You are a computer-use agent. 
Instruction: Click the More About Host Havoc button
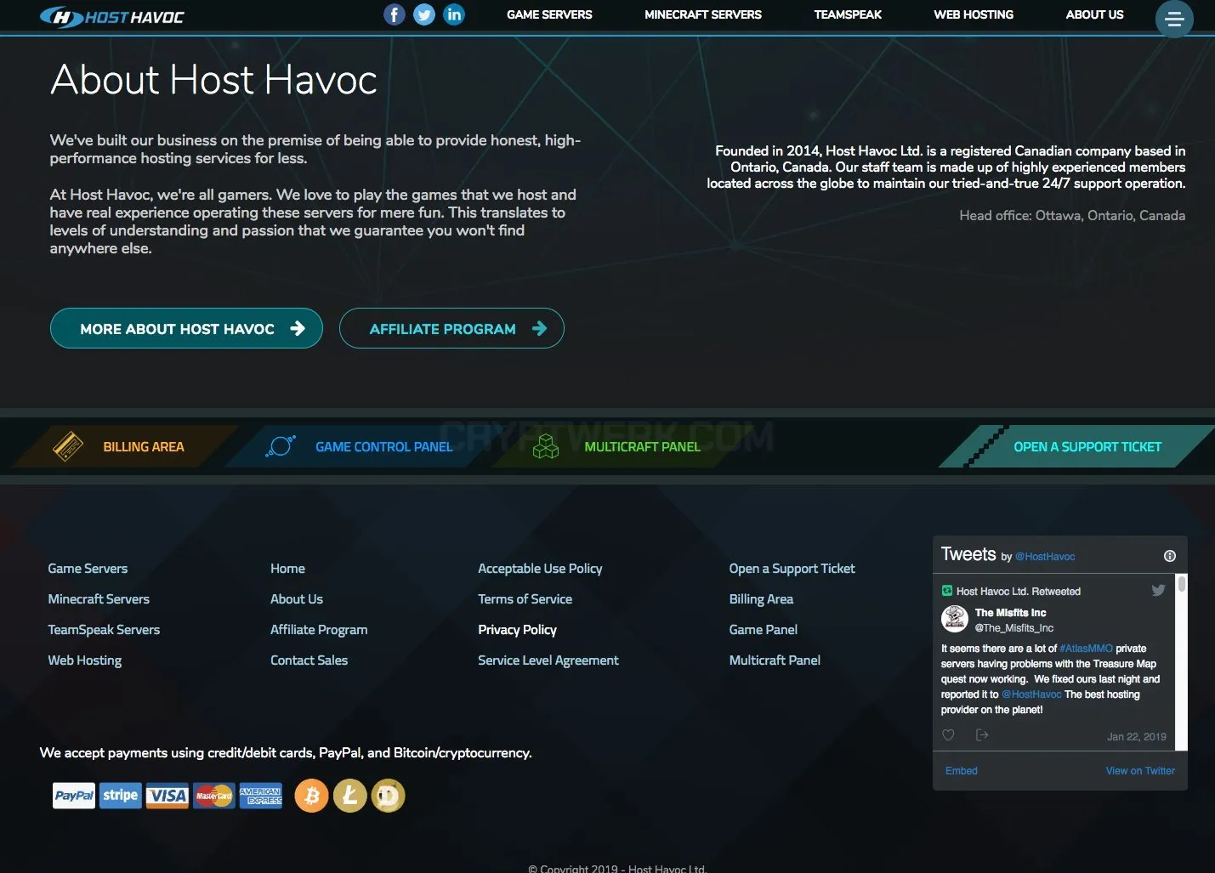point(186,328)
